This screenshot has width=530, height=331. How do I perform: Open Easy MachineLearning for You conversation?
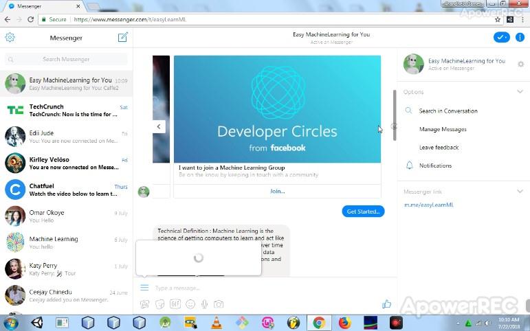pyautogui.click(x=66, y=83)
